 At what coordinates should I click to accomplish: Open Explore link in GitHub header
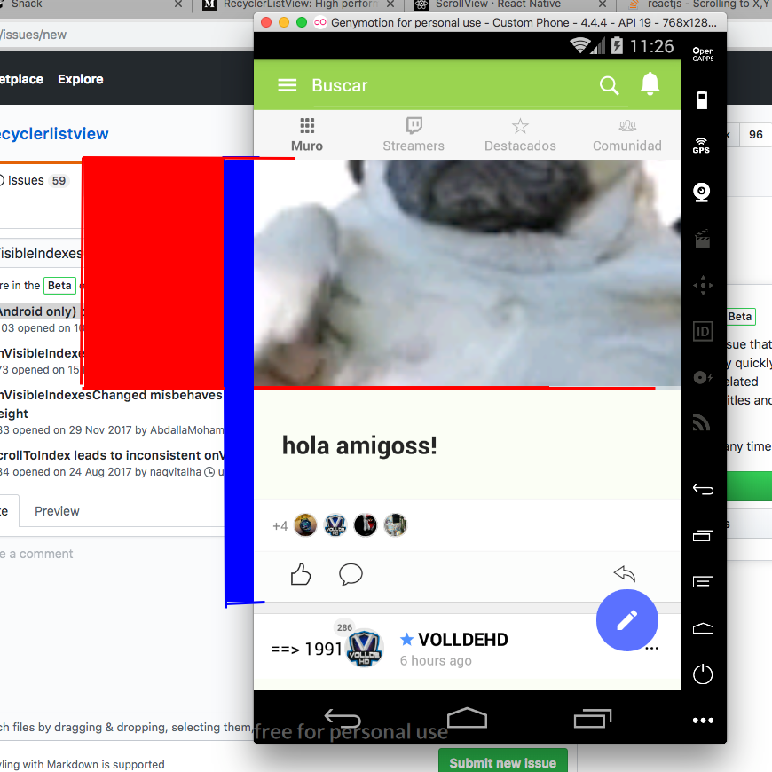coord(80,79)
